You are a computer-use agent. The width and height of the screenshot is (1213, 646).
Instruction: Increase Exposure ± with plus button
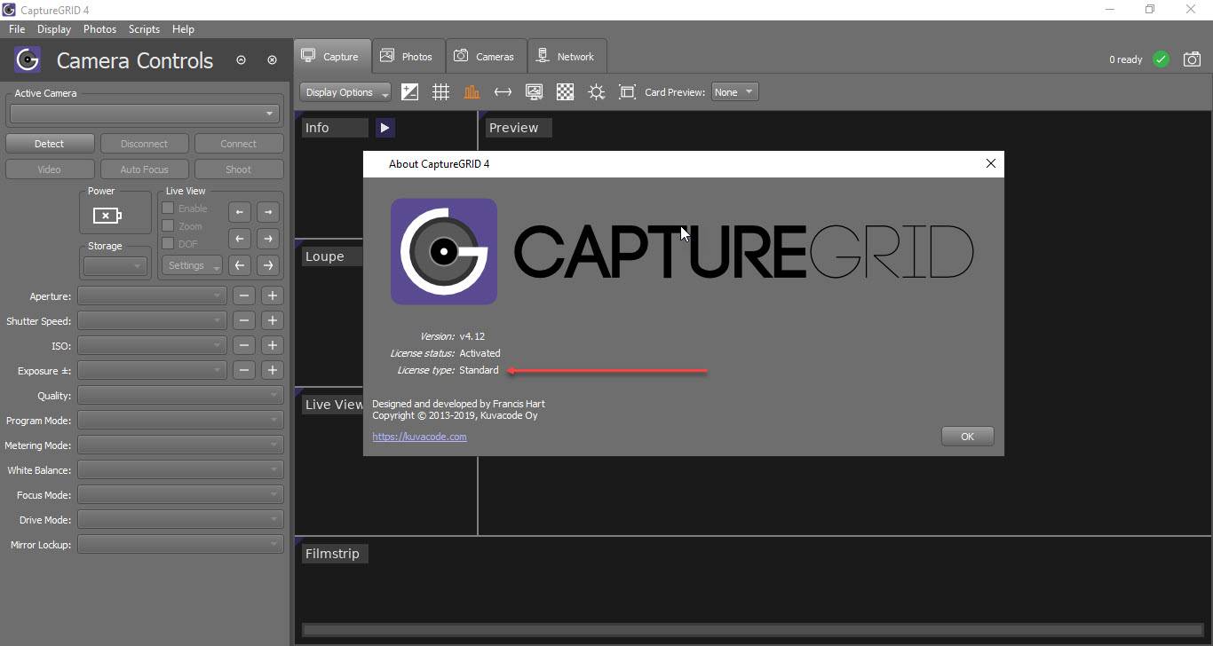(x=273, y=371)
